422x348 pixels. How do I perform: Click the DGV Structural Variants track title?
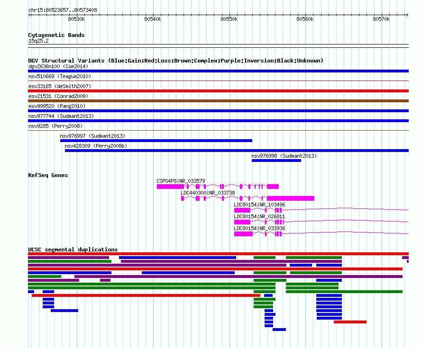tap(176, 61)
